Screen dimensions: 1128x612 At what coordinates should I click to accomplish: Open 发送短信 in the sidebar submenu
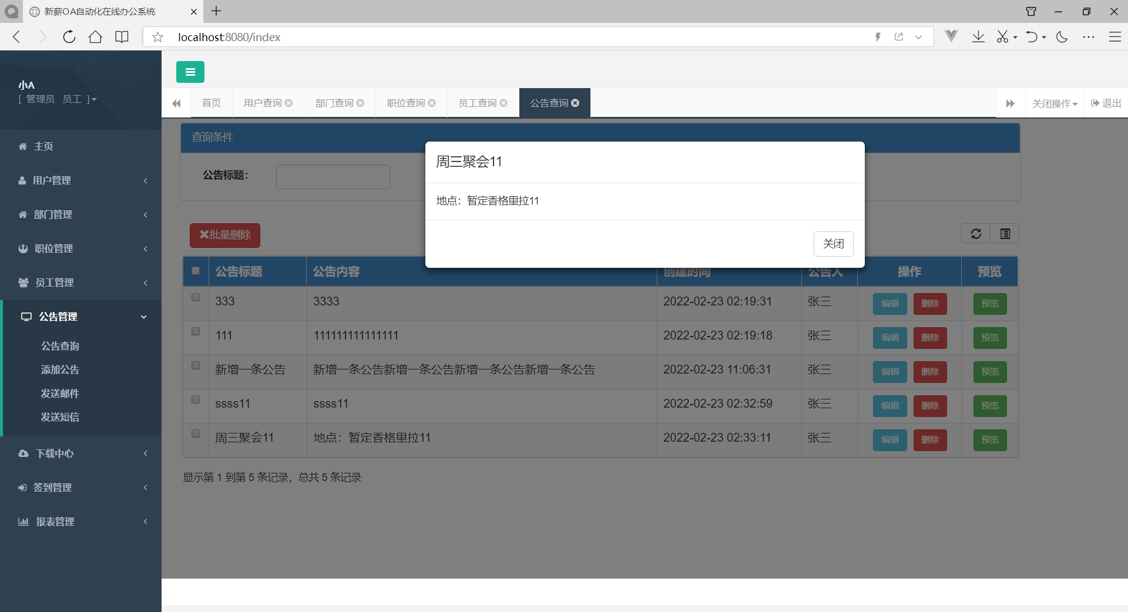pyautogui.click(x=60, y=417)
